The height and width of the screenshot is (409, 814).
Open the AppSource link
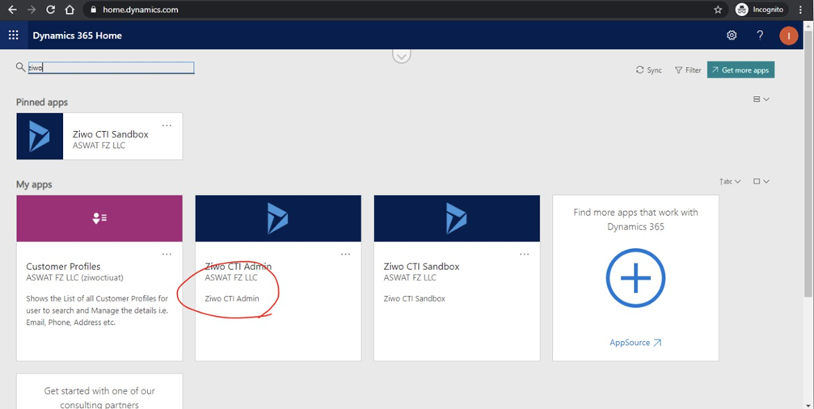[x=635, y=343]
